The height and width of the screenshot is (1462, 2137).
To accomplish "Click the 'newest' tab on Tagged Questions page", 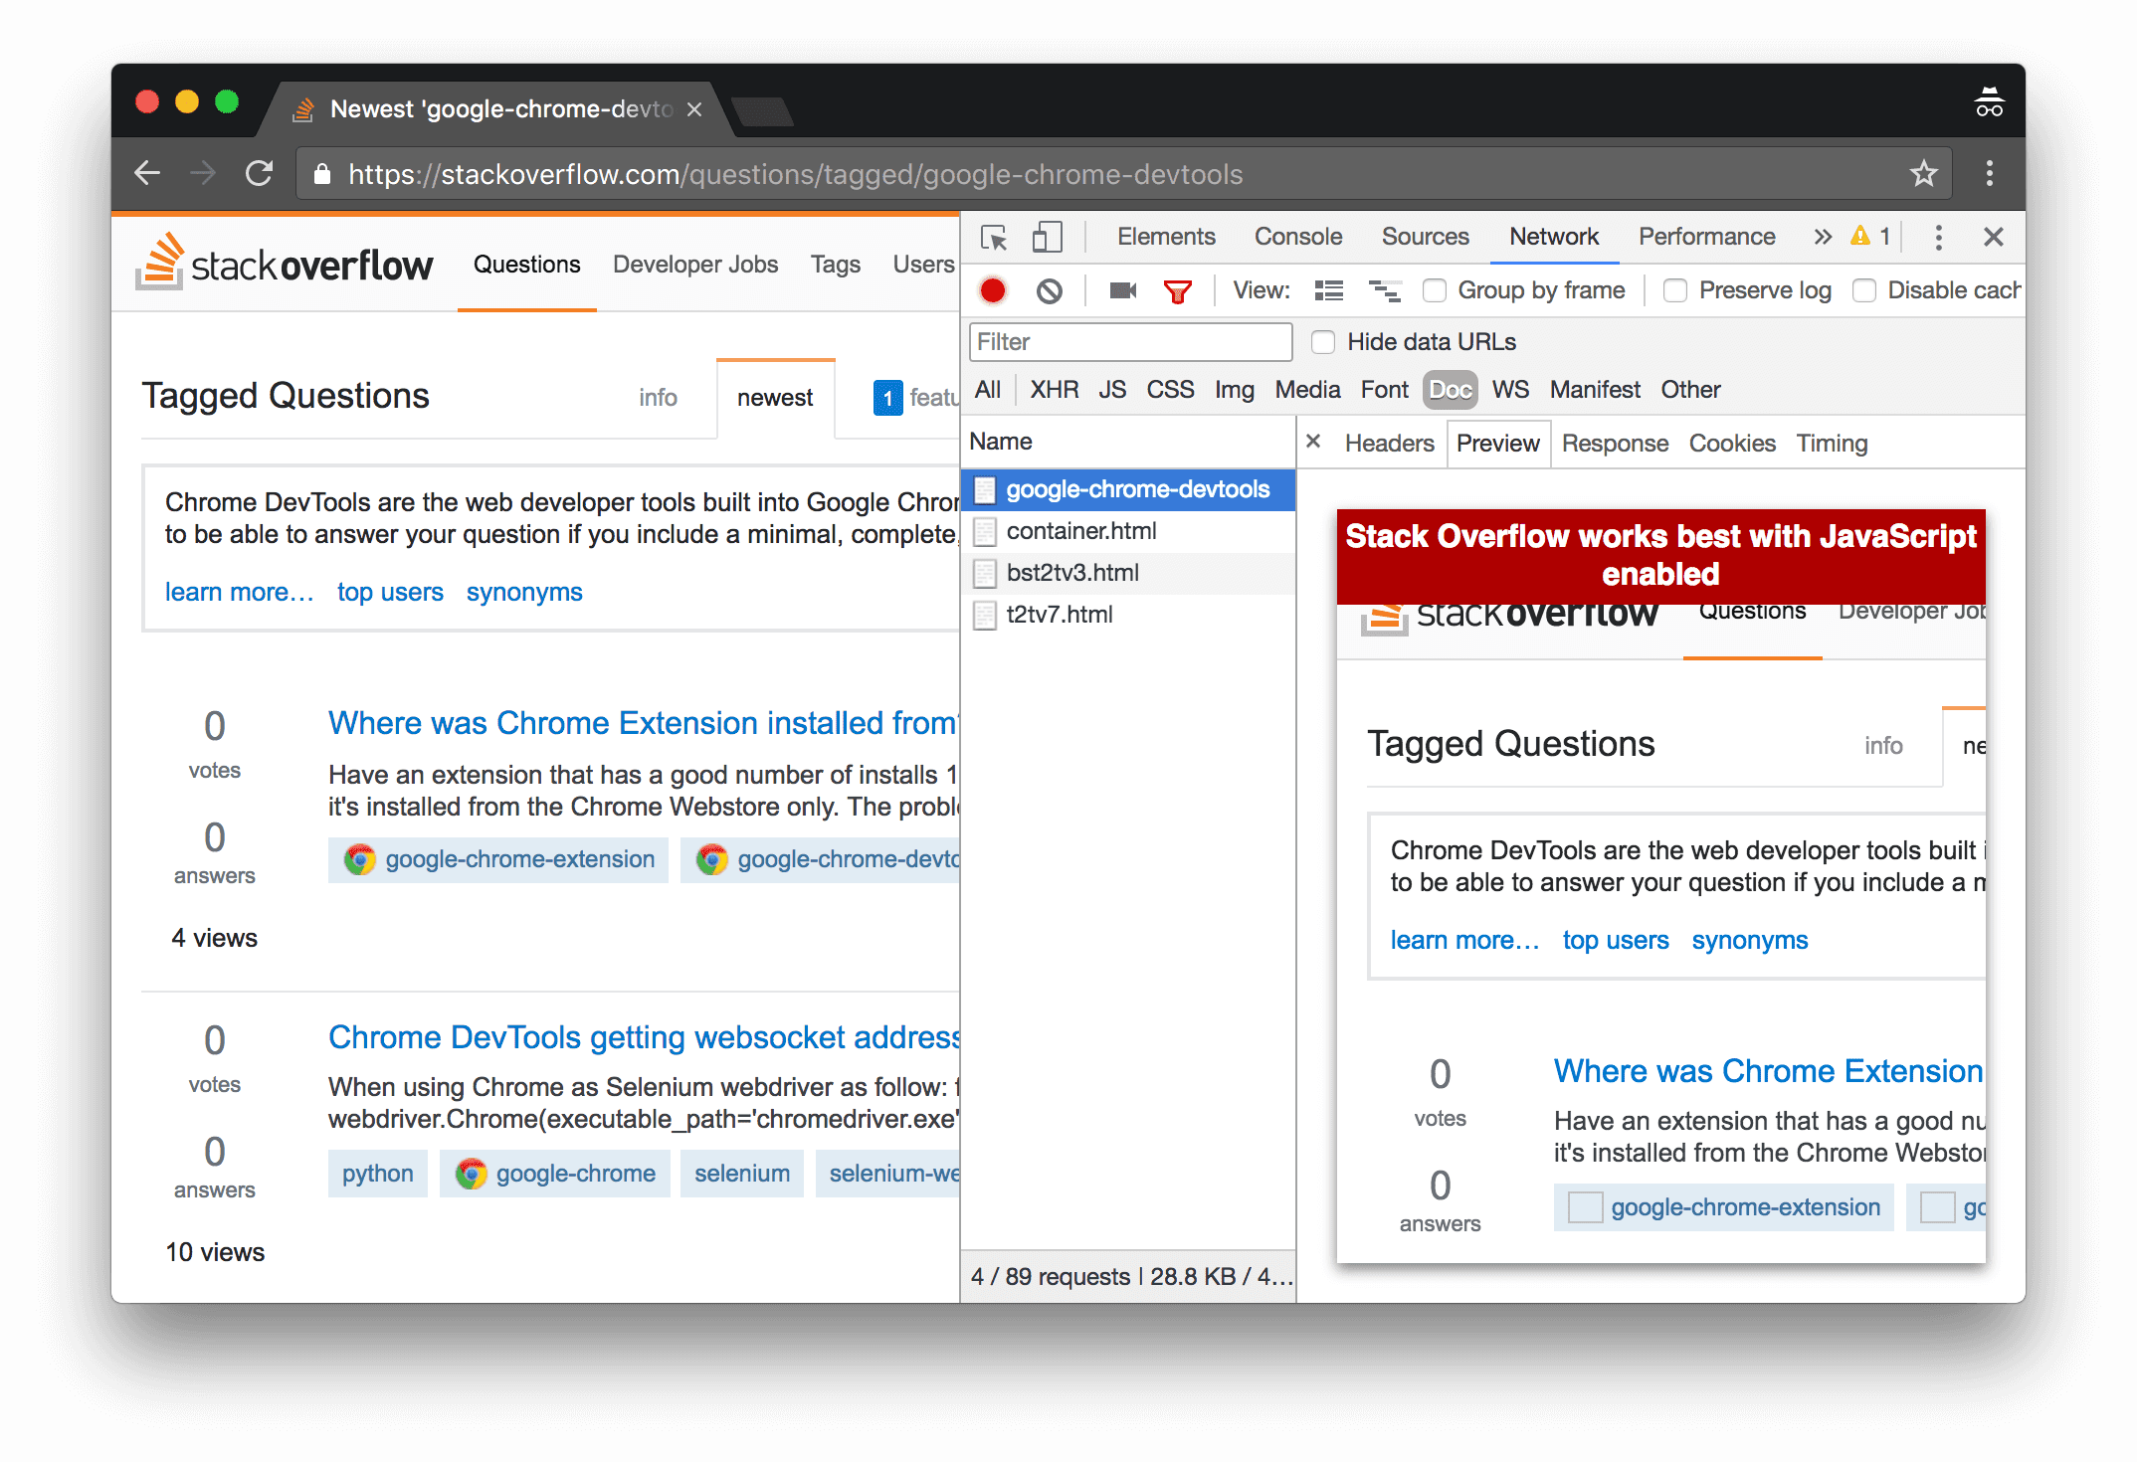I will coord(775,398).
